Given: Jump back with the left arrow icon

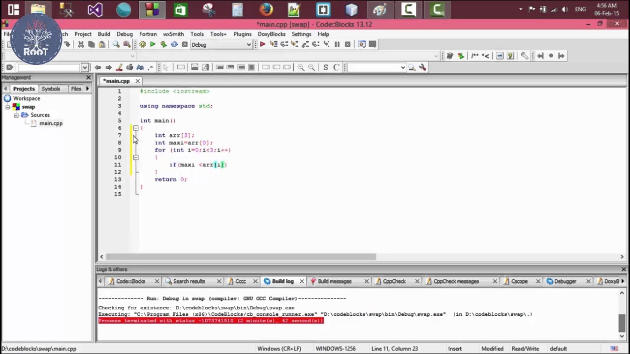Looking at the screenshot, I should pos(97,67).
